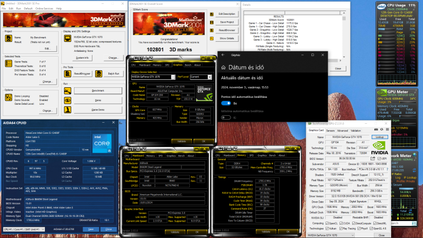
Task: Click the Selected Tests checklist icon
Action: point(8,63)
